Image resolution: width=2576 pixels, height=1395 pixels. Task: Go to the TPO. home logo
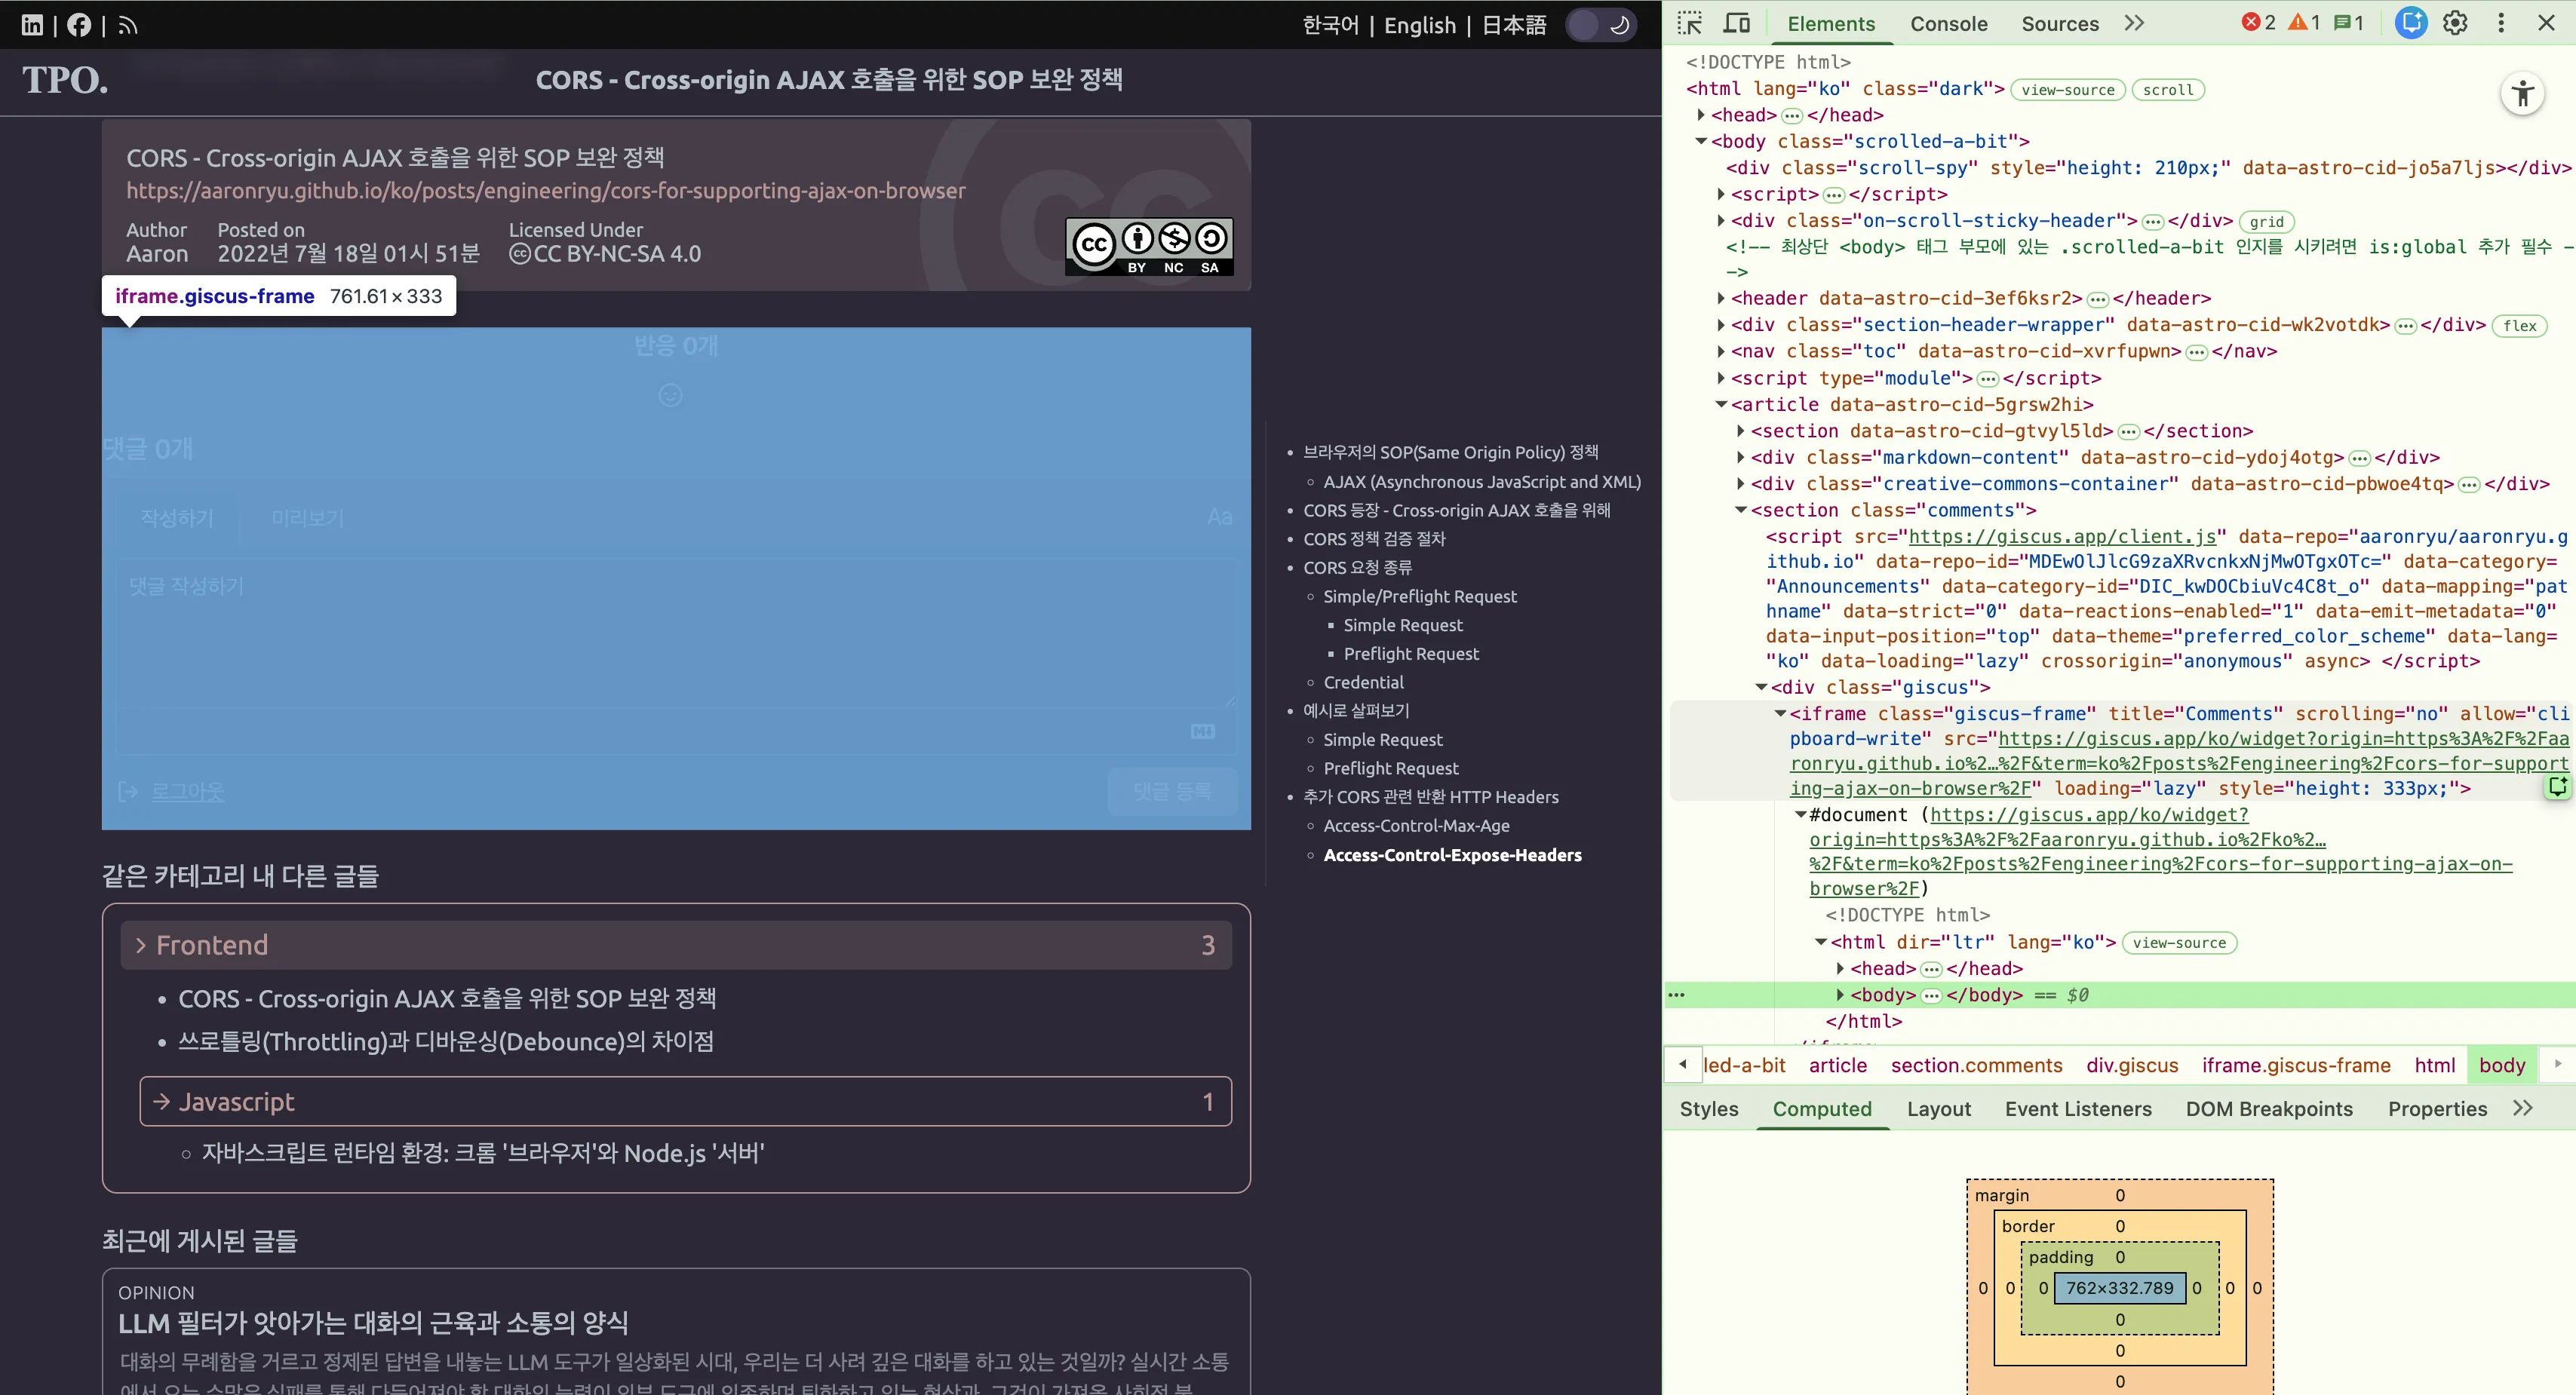click(65, 80)
